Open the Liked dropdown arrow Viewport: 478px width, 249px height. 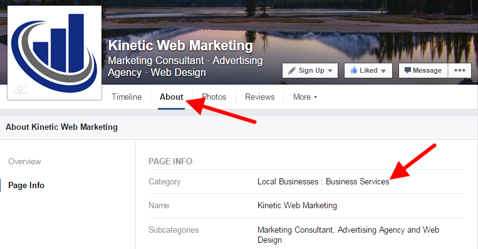[x=383, y=71]
